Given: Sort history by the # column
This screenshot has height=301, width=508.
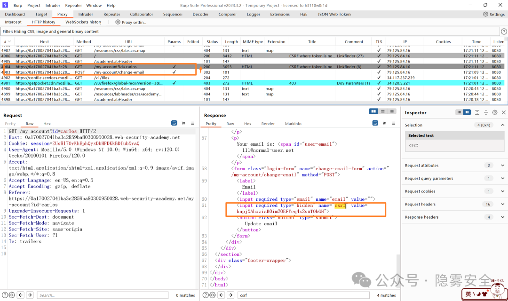Looking at the screenshot, I should point(7,41).
